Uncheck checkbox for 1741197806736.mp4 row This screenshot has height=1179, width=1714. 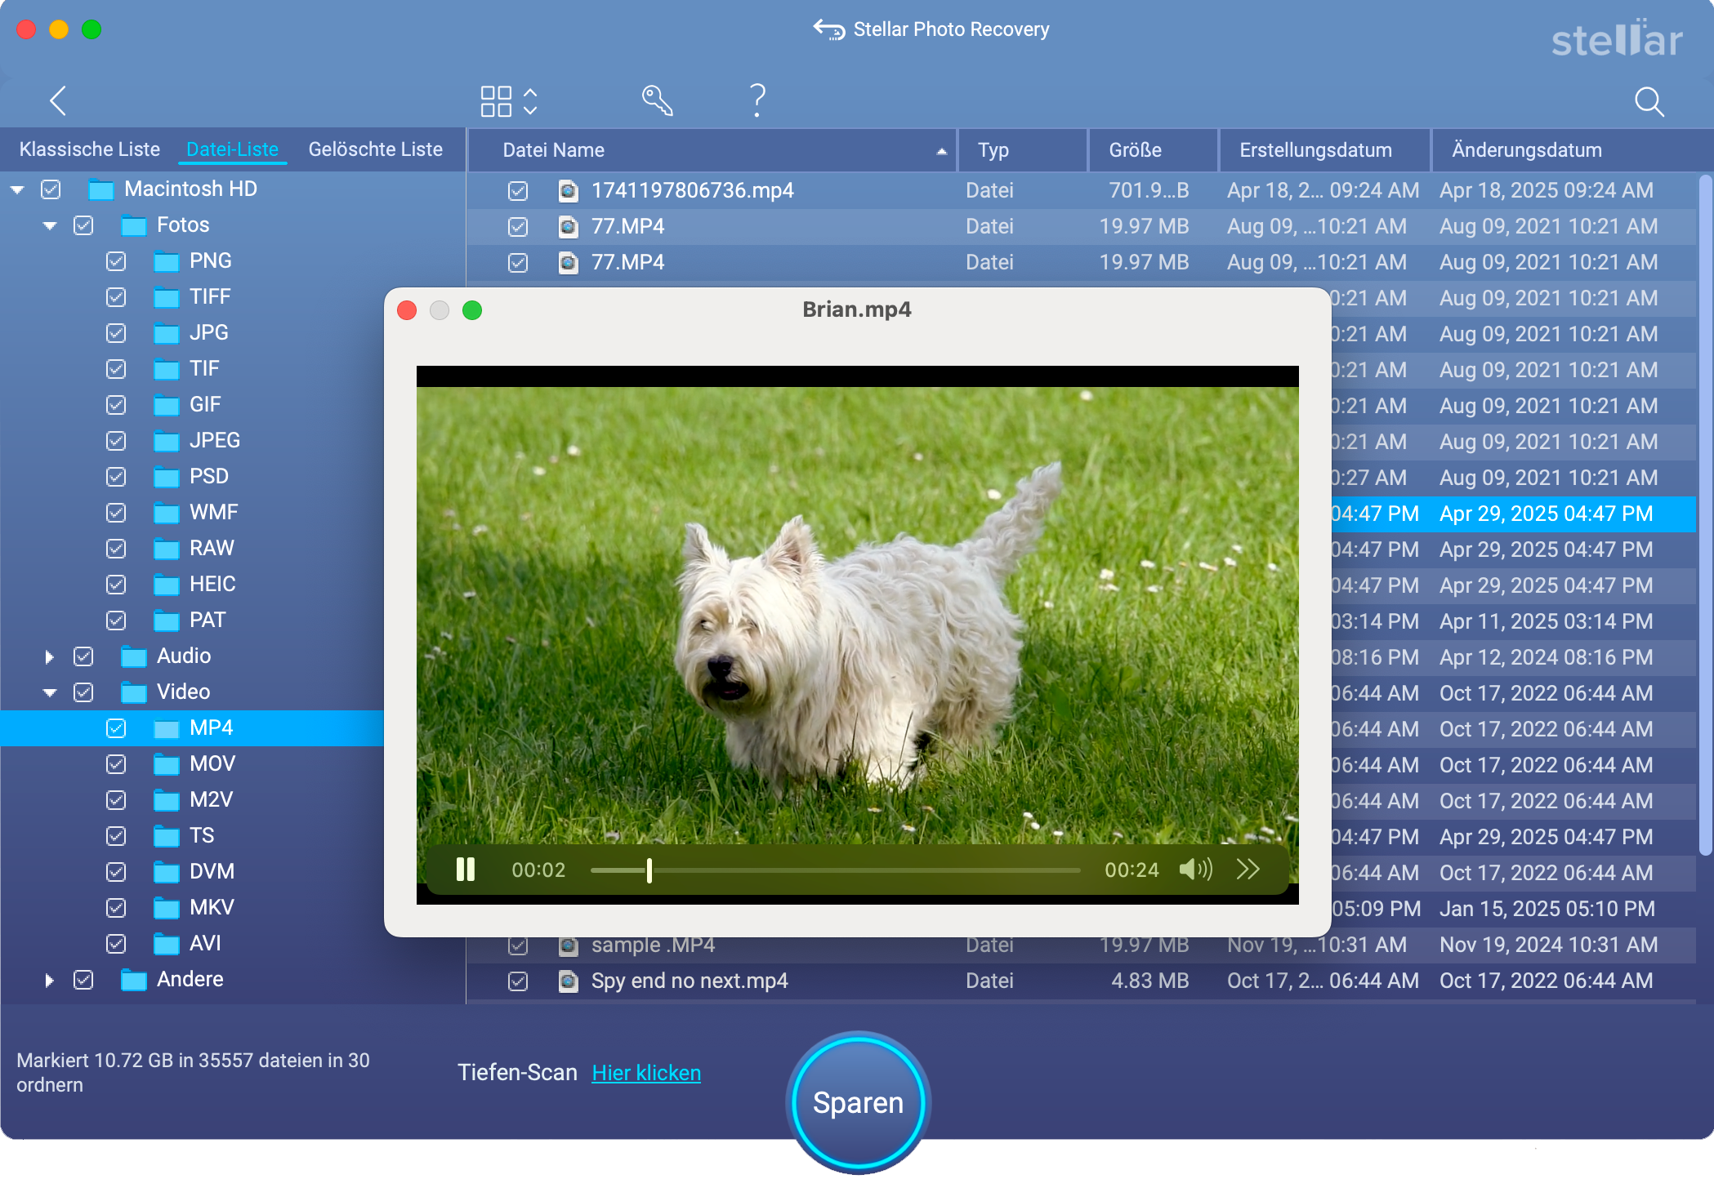(x=518, y=191)
